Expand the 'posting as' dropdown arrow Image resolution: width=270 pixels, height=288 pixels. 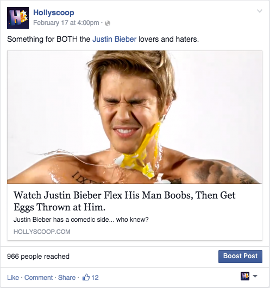(255, 276)
